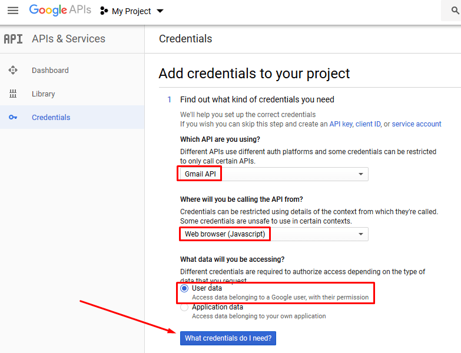This screenshot has width=461, height=353.
Task: Click 'Where will you be calling the API from?' label
Action: coord(241,199)
